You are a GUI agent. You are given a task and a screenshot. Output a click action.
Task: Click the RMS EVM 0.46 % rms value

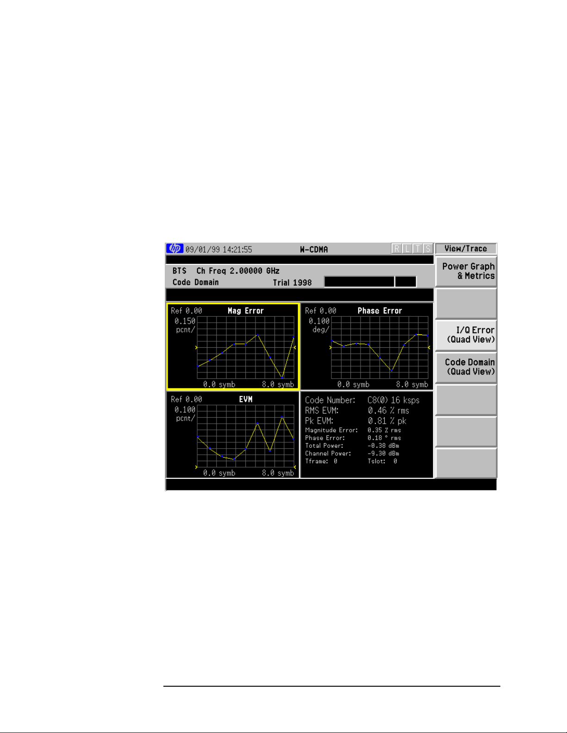point(389,411)
